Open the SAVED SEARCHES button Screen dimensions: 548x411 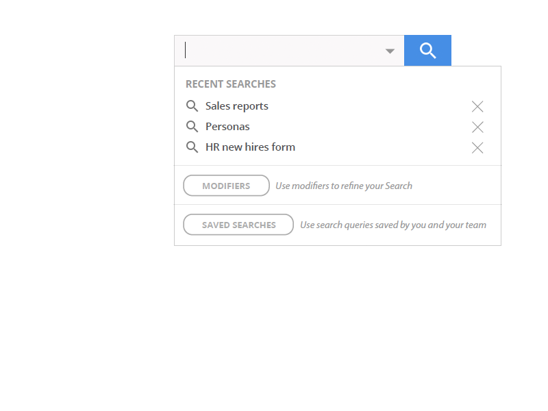pos(238,225)
